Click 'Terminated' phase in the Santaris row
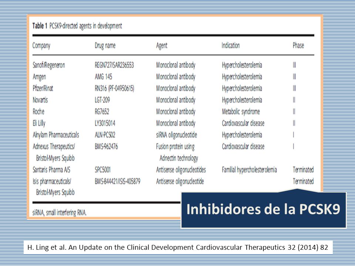 [x=303, y=170]
